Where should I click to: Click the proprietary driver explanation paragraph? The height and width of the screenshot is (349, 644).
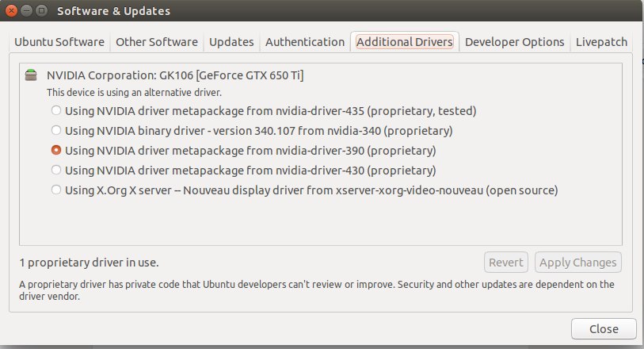pos(317,290)
